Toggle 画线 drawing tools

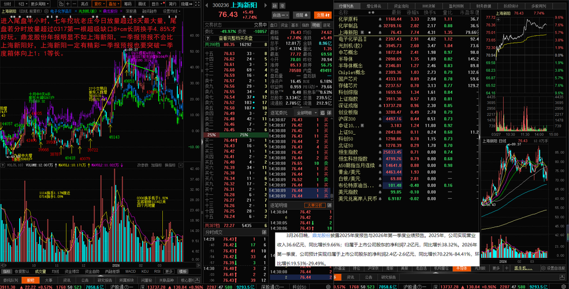142,4
